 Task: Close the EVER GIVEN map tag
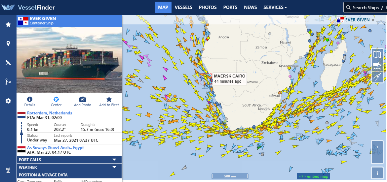click(x=373, y=20)
